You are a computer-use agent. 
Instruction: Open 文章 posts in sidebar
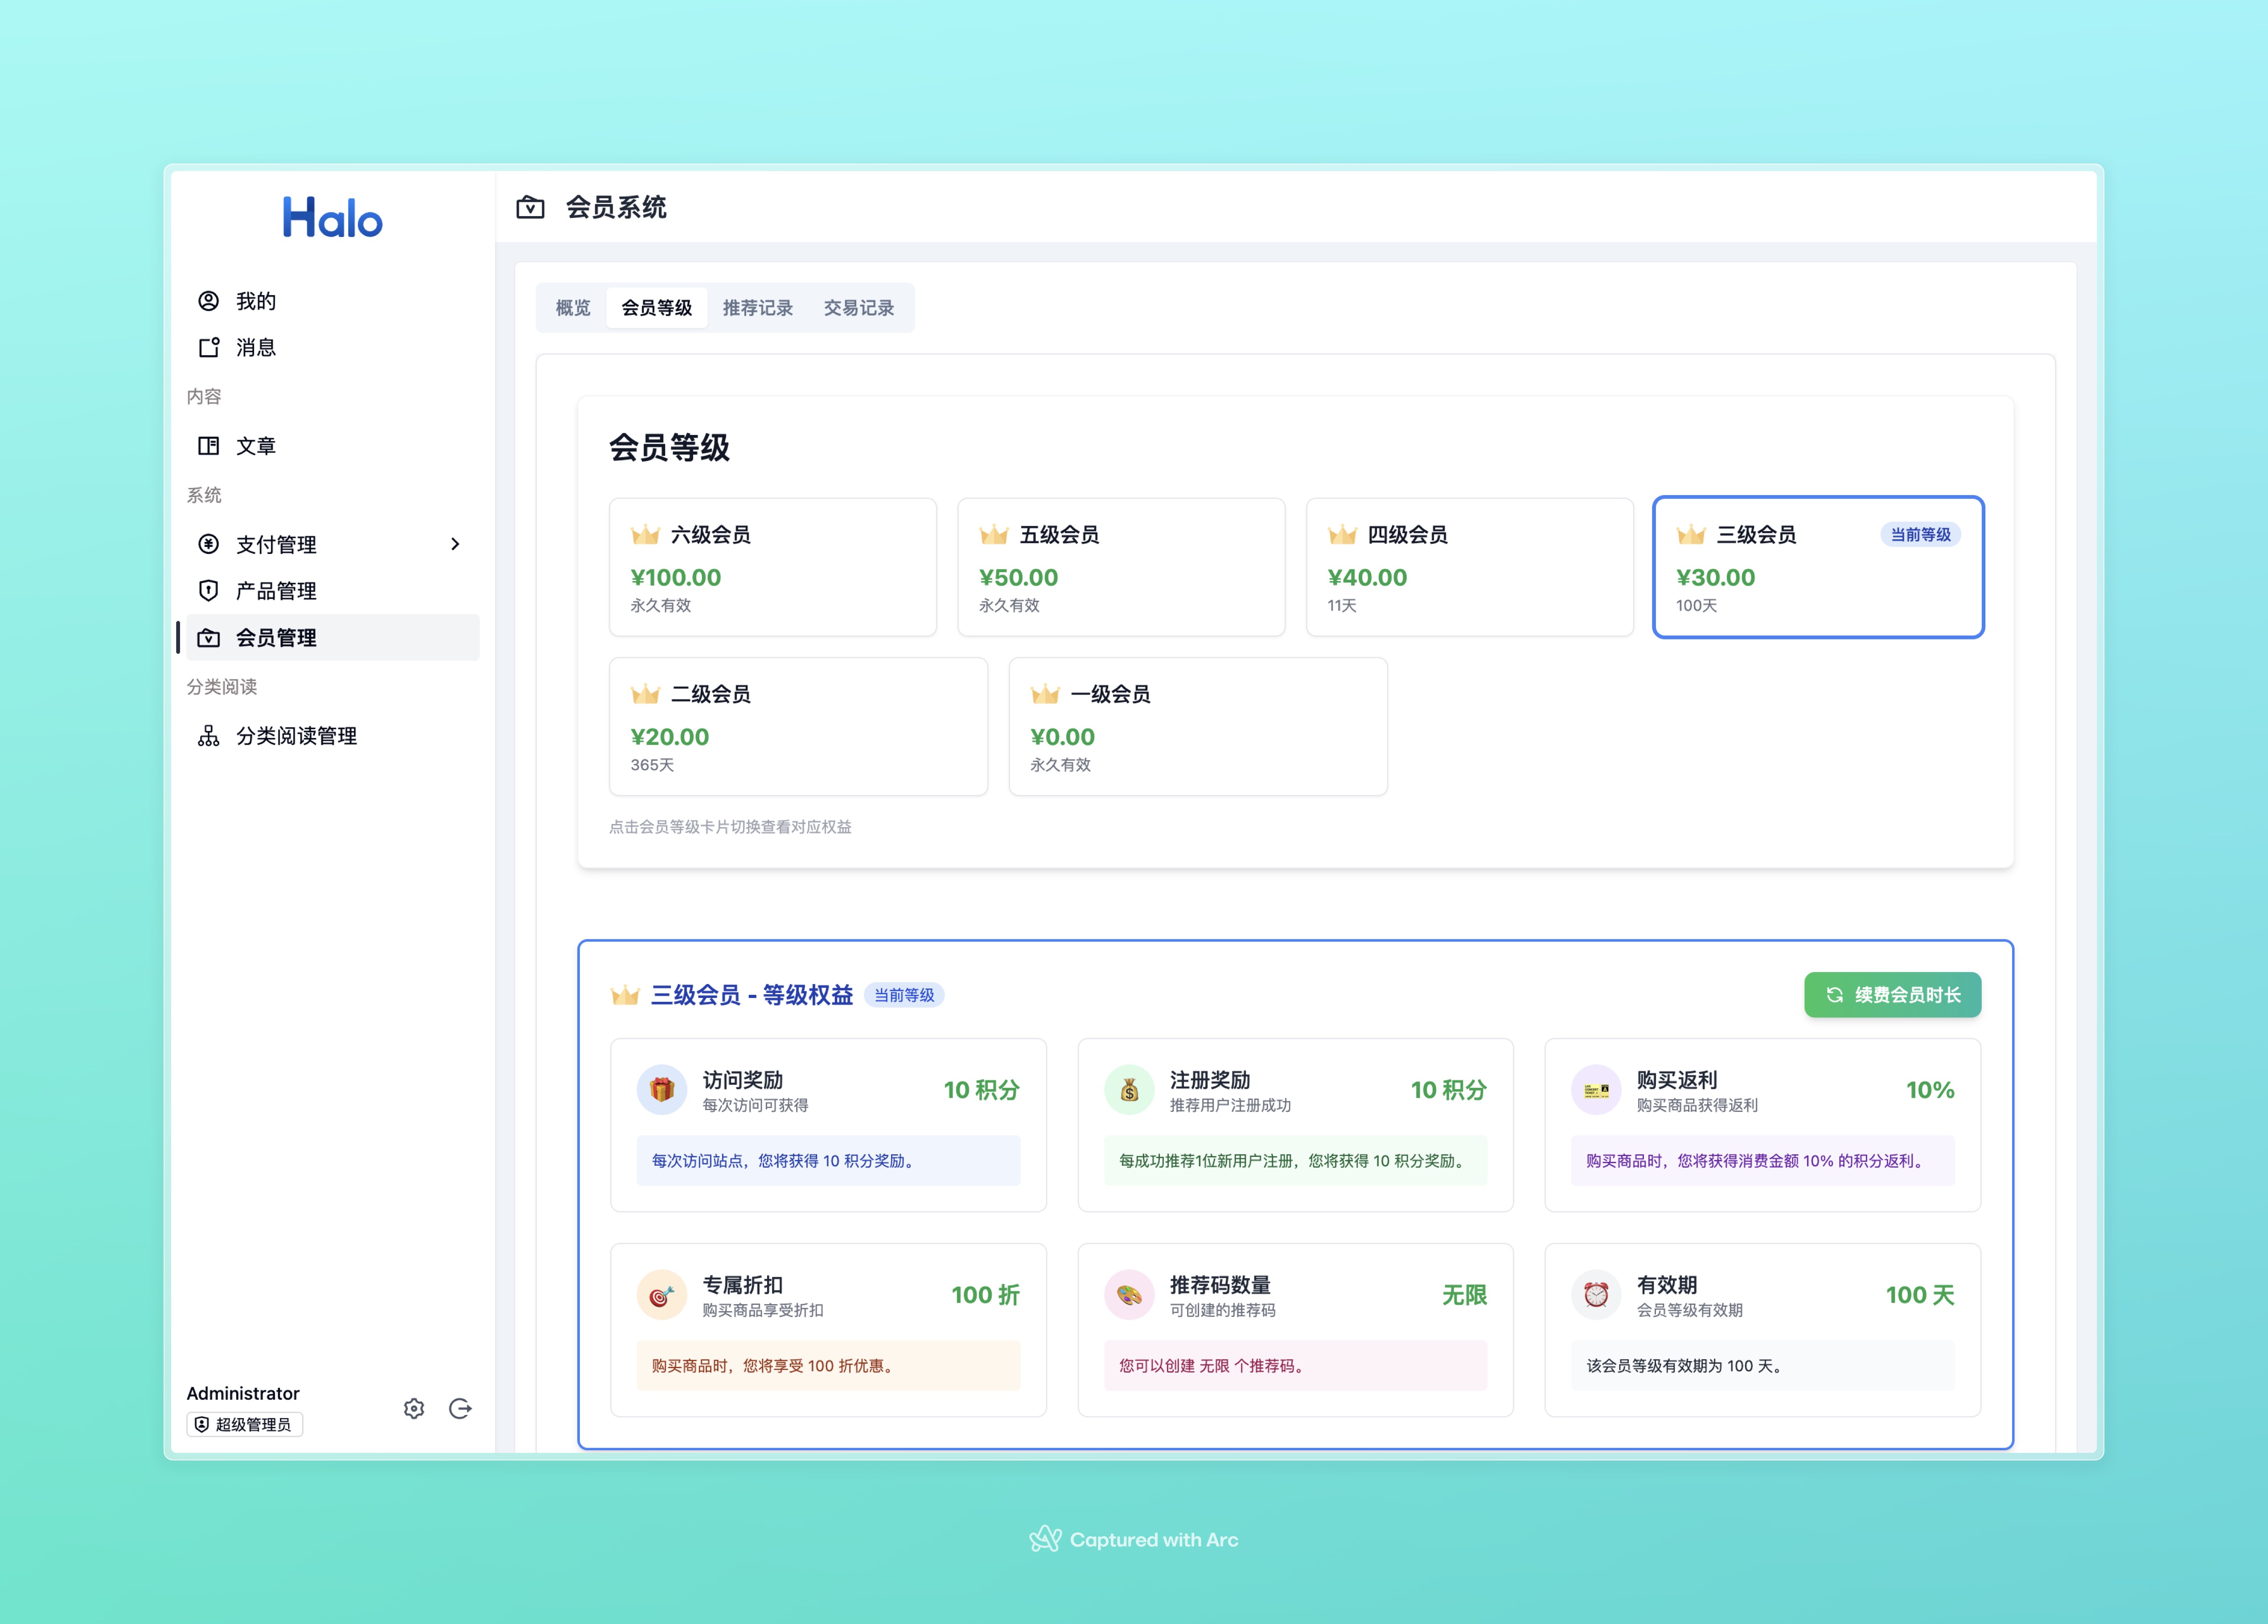256,446
